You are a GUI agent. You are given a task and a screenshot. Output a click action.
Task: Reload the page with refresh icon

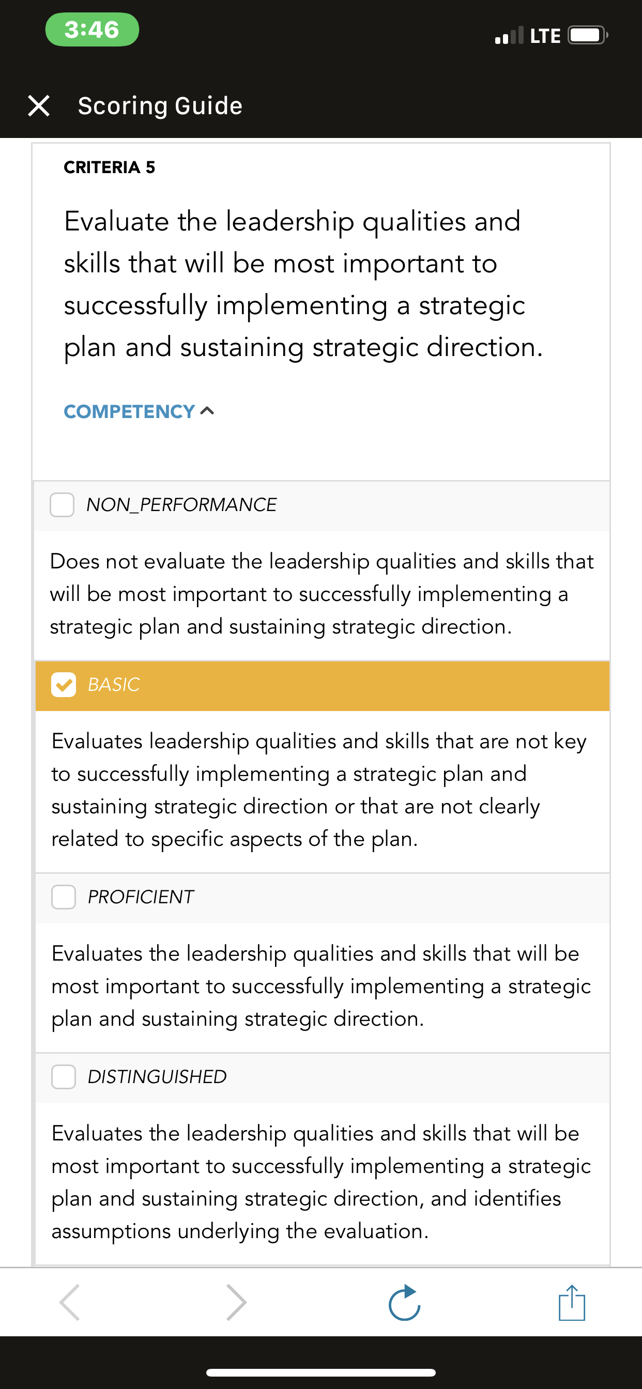405,1303
